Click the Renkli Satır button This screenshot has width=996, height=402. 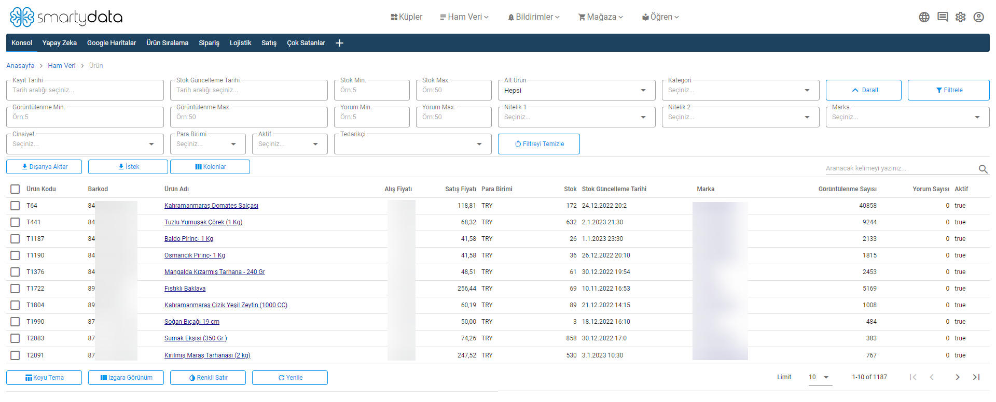(208, 378)
